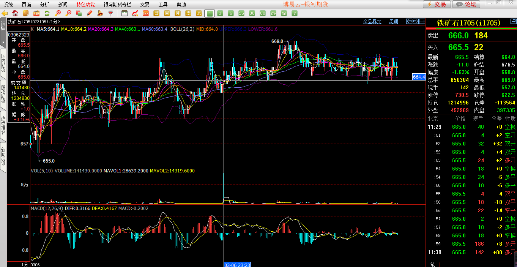Click the red-green buy/sell ratio bar

[x=471, y=28]
